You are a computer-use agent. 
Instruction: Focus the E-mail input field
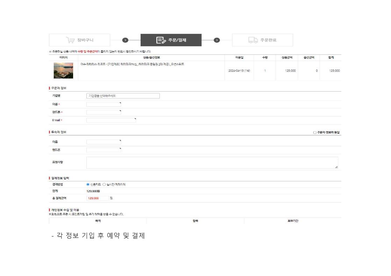[x=111, y=120]
